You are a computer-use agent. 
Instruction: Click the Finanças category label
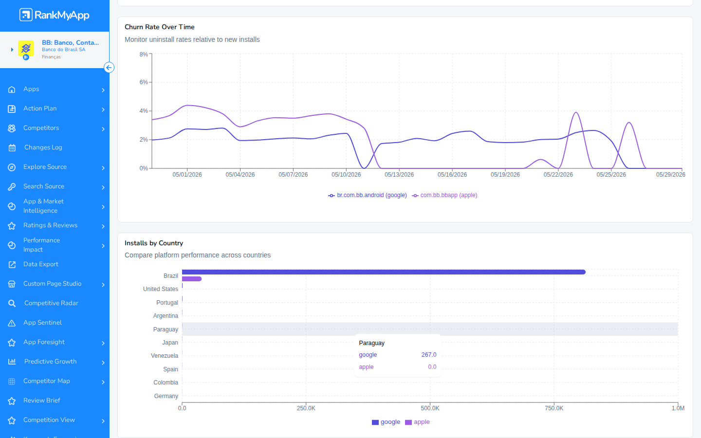click(x=51, y=57)
